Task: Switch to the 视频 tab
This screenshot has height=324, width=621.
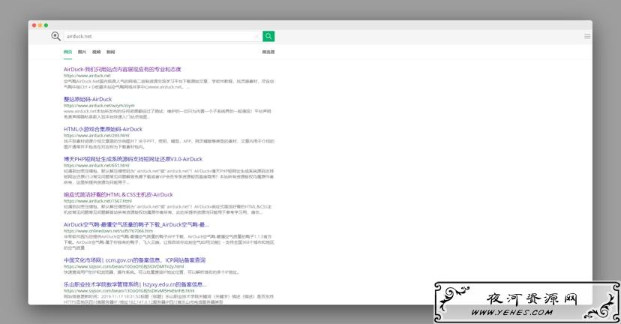Action: pyautogui.click(x=96, y=52)
